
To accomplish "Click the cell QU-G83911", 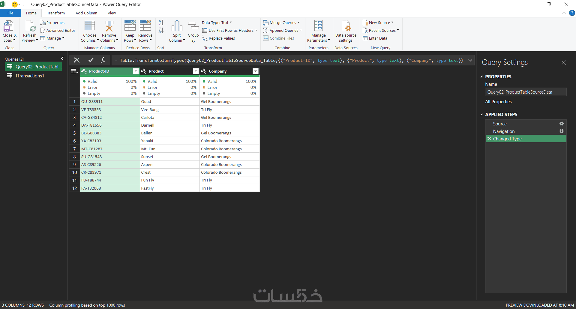I will [x=110, y=101].
